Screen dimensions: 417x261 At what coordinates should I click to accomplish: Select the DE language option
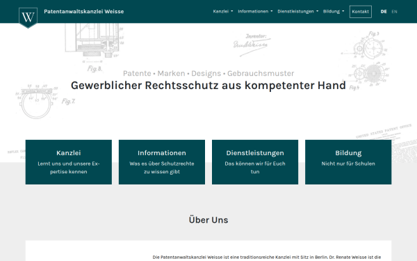click(x=384, y=11)
